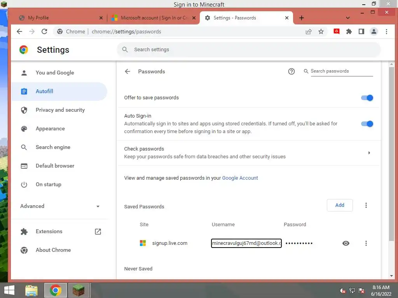
Task: Click the Minecraft taskbar icon
Action: tap(79, 290)
